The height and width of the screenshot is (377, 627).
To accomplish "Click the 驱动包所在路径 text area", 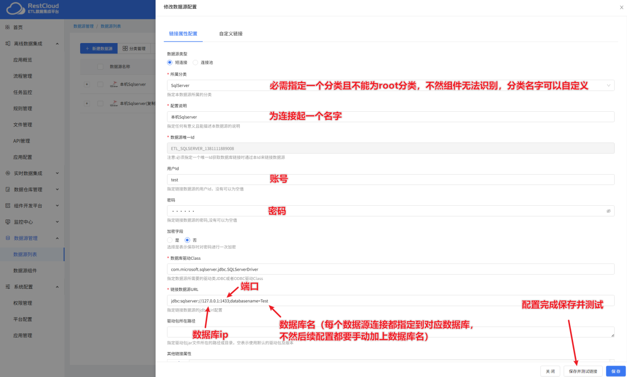I will point(391,332).
